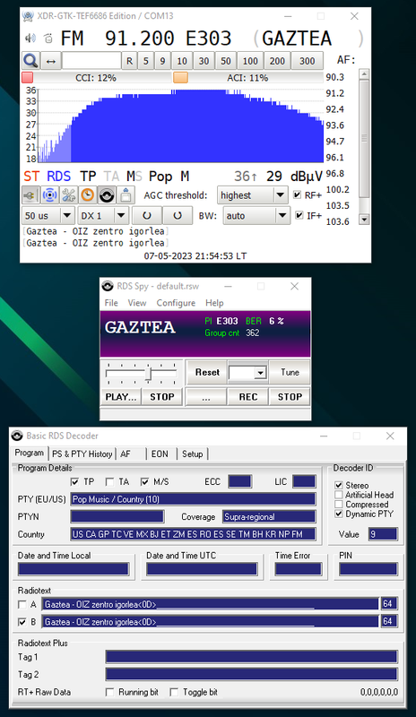Toggle the M/S checkbox

pos(144,482)
